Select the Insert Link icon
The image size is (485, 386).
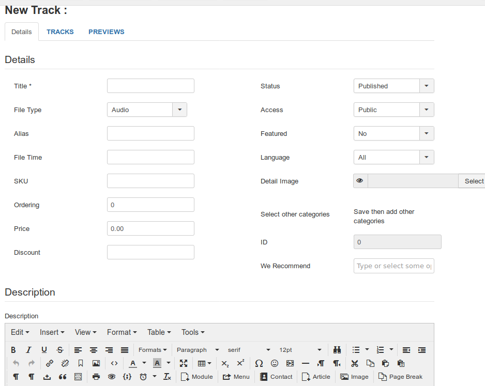pos(50,363)
